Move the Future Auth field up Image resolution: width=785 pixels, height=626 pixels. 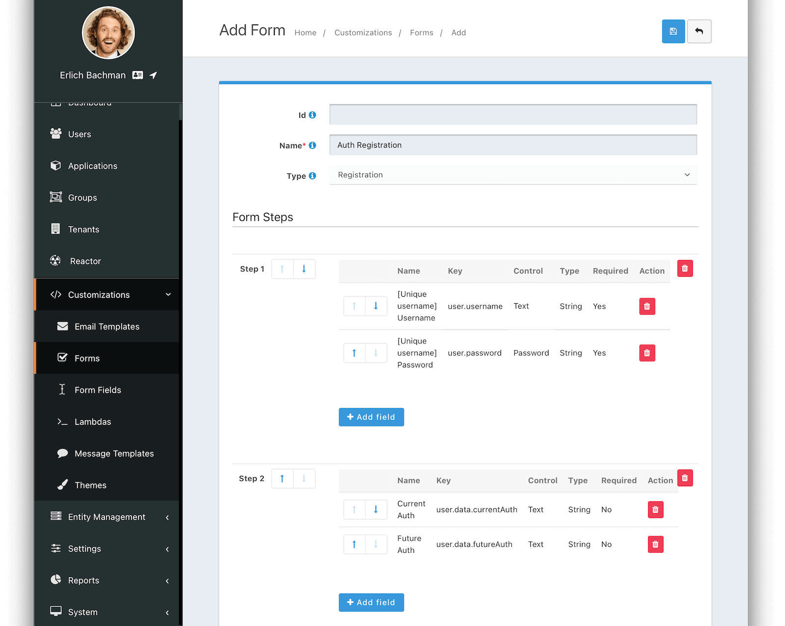click(354, 544)
